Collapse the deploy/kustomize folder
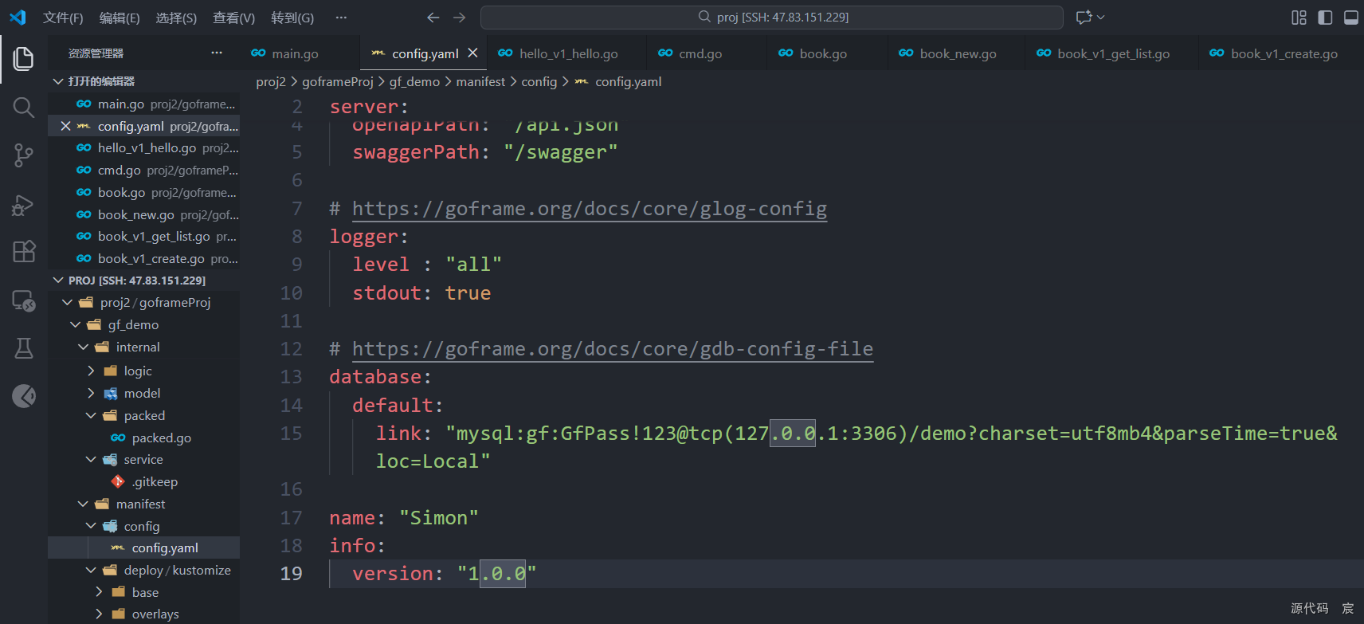Viewport: 1364px width, 624px height. [91, 571]
